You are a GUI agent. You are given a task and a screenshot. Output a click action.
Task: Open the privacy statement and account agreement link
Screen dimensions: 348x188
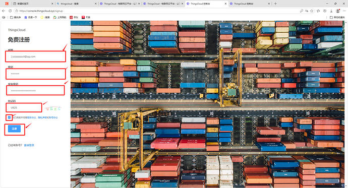(48, 117)
